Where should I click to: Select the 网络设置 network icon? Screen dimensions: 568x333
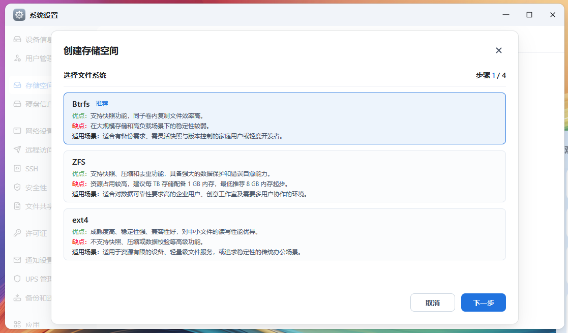(18, 131)
